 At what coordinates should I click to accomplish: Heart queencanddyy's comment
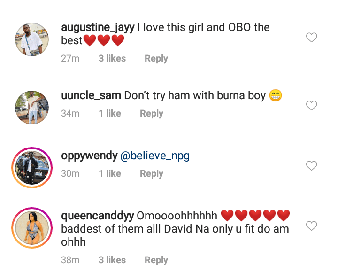pos(312,226)
